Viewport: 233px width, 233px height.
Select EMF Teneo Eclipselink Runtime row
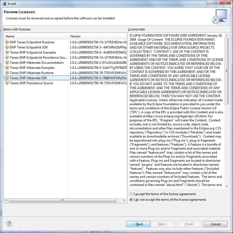click(x=65, y=42)
